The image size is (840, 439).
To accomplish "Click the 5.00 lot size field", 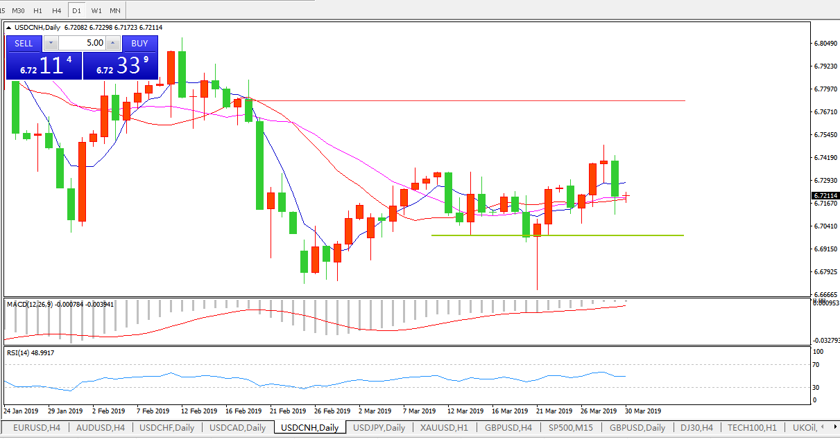I will [x=82, y=43].
